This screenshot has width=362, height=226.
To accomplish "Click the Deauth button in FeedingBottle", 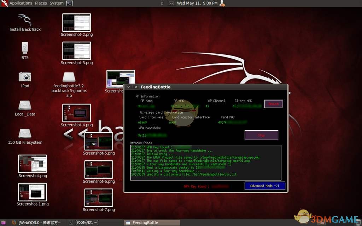I will click(x=274, y=103).
